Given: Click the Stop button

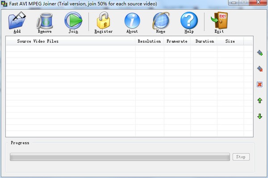Looking at the screenshot, I should pos(241,157).
